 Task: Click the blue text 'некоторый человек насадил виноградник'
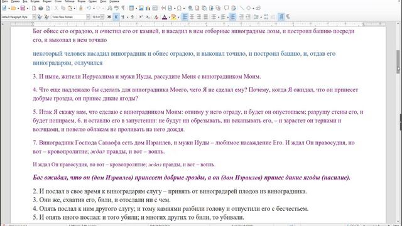click(89, 54)
